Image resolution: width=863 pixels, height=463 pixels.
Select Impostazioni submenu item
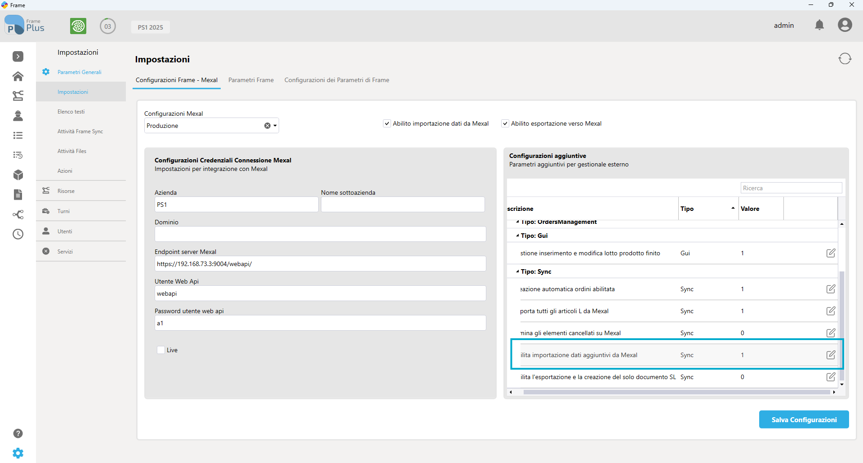[x=81, y=92]
